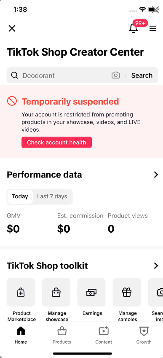
Task: Tap the search magnifier icon
Action: point(14,75)
